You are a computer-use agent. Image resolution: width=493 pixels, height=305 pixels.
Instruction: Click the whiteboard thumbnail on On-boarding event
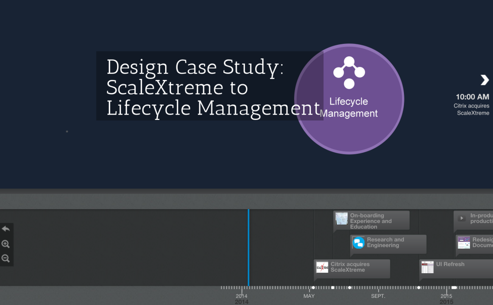coord(341,219)
